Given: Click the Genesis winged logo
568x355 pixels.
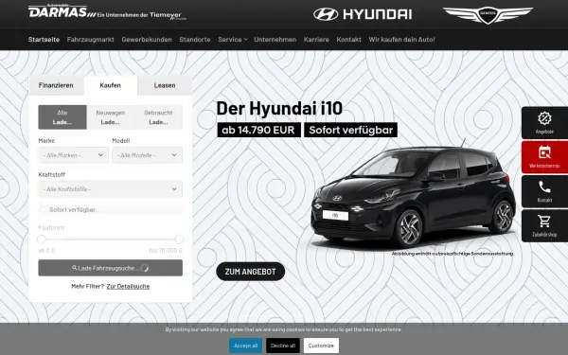Looking at the screenshot, I should pyautogui.click(x=488, y=15).
